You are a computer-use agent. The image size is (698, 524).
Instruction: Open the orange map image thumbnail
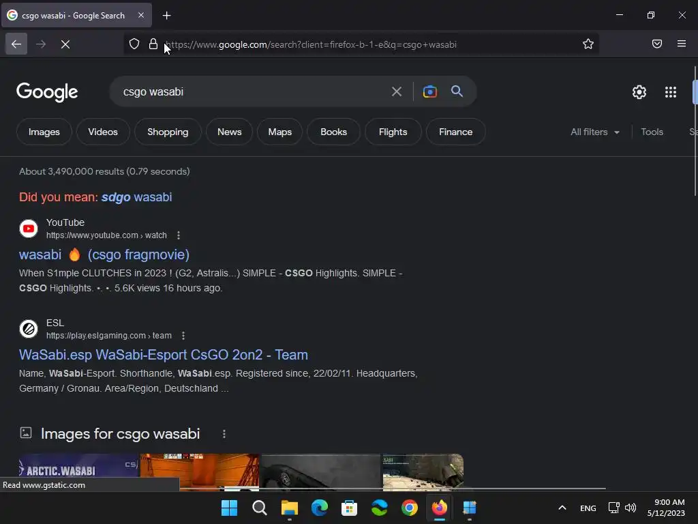[200, 471]
